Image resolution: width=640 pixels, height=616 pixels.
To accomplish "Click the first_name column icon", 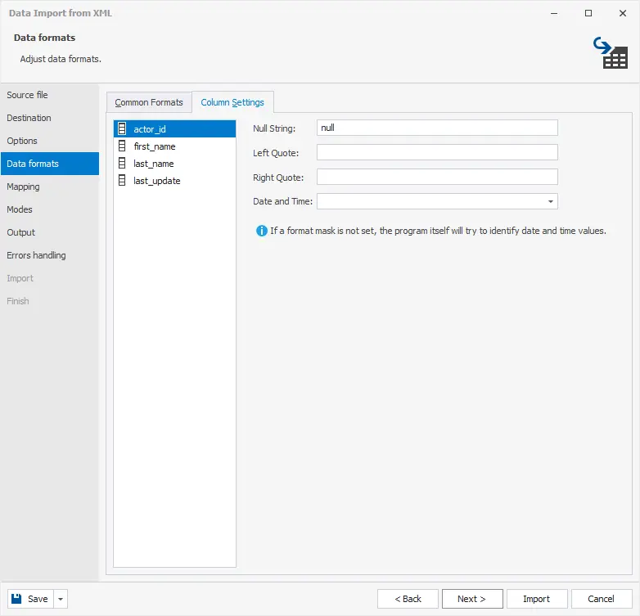I will pyautogui.click(x=122, y=146).
